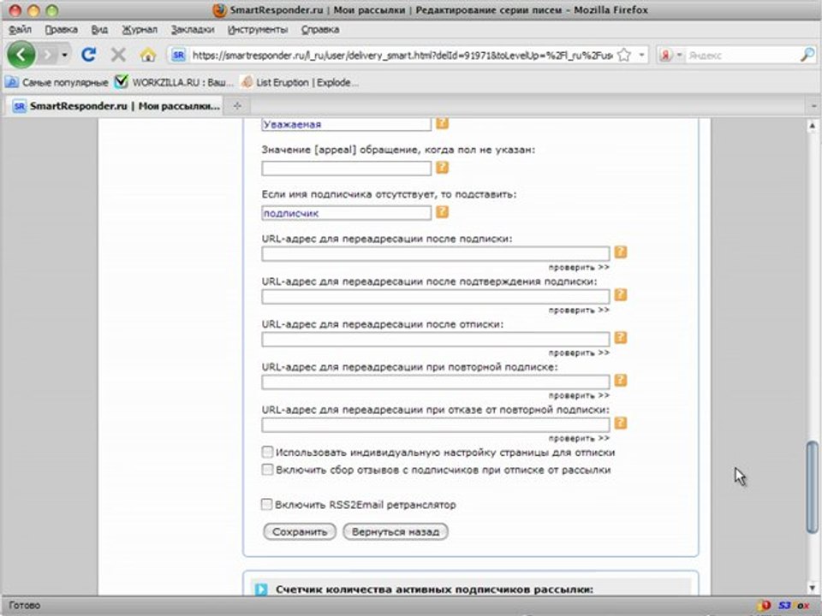Click the vertical scrollbar thumb
822x616 pixels.
[x=812, y=487]
